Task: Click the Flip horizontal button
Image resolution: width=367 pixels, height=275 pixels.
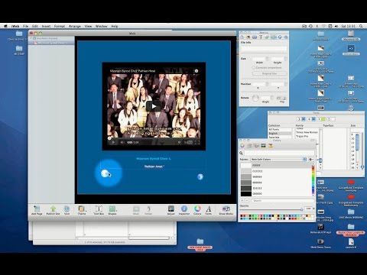Action: point(279,98)
